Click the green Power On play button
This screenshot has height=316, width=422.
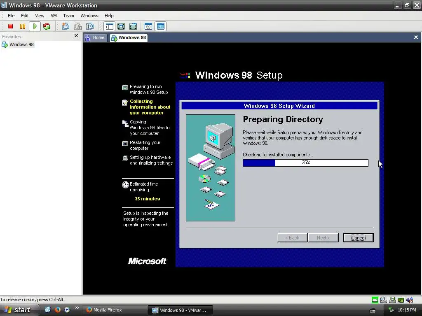pyautogui.click(x=35, y=26)
